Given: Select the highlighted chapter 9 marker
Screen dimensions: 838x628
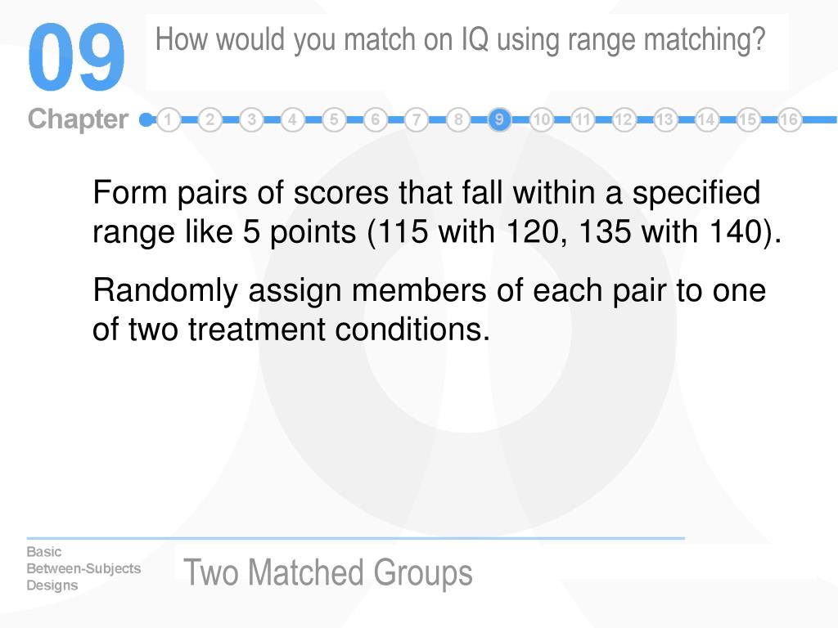Looking at the screenshot, I should coord(499,119).
